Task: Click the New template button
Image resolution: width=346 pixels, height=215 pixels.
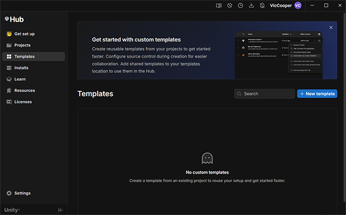Action: pos(317,94)
